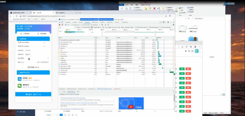
Task: Go to page 2 in pagination
Action: (x=65, y=115)
